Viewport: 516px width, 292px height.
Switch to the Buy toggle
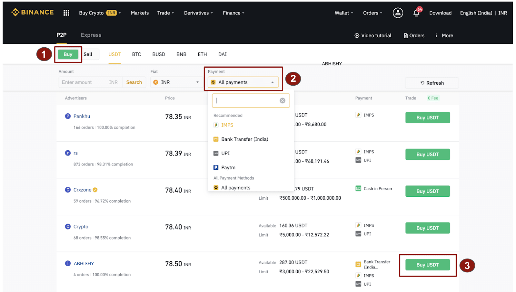68,54
